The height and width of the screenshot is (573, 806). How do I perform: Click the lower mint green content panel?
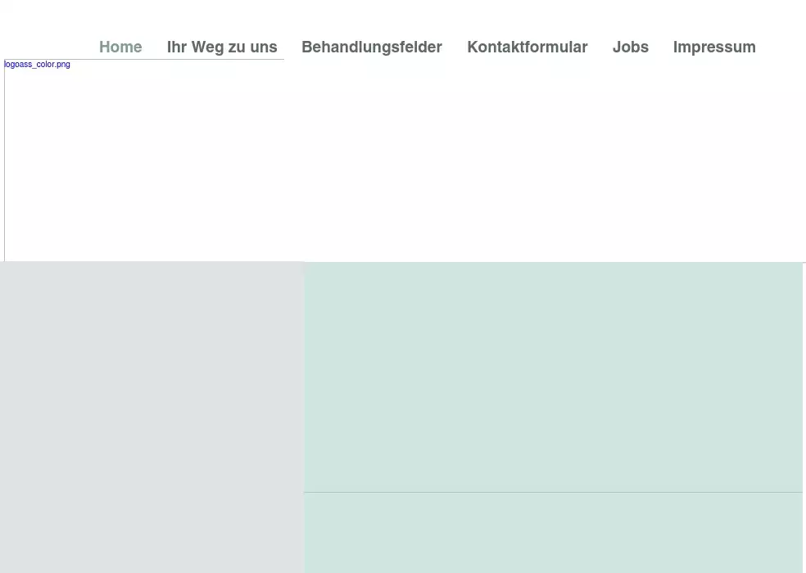(553, 532)
